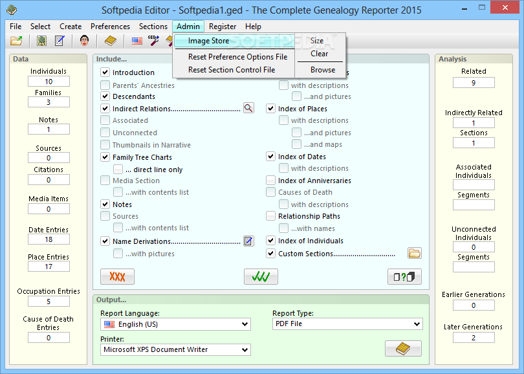Click the magnifier icon beside Indirect Relations
Viewport: 524px width, 374px height.
tap(248, 108)
